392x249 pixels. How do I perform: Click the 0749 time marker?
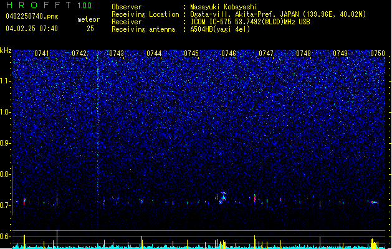340,54
